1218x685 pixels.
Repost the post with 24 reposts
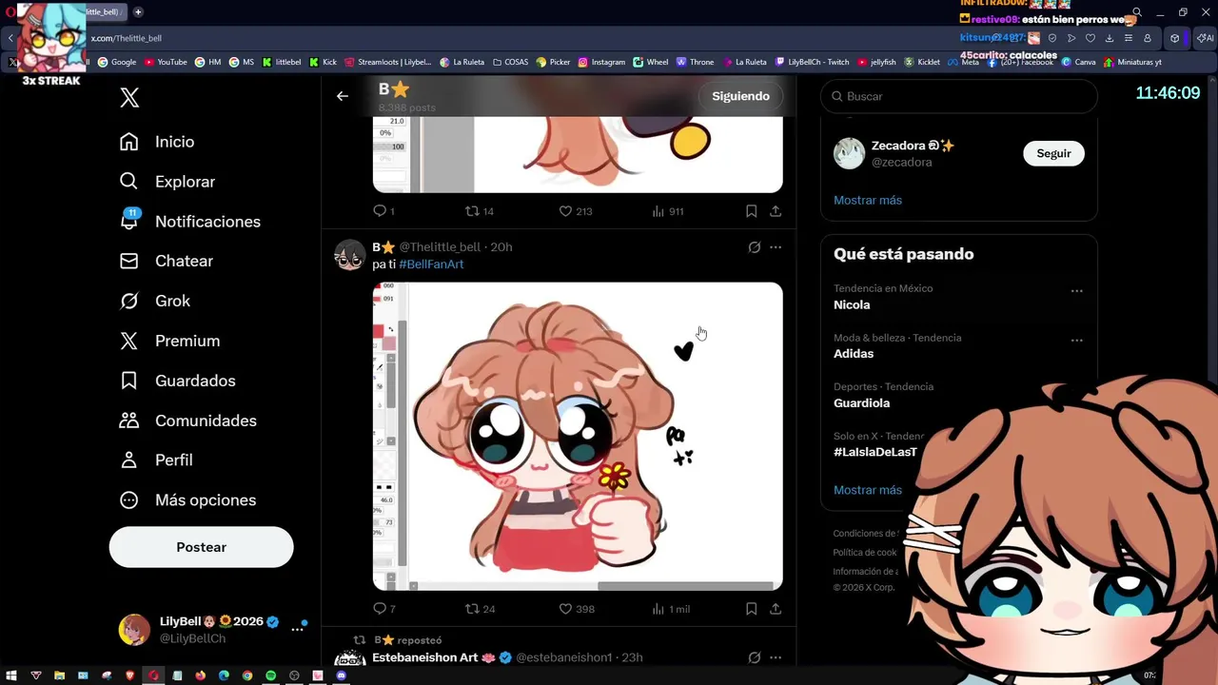480,609
